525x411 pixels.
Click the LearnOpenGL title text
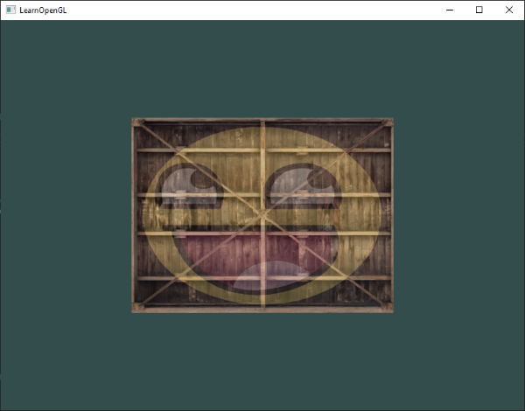pos(44,10)
